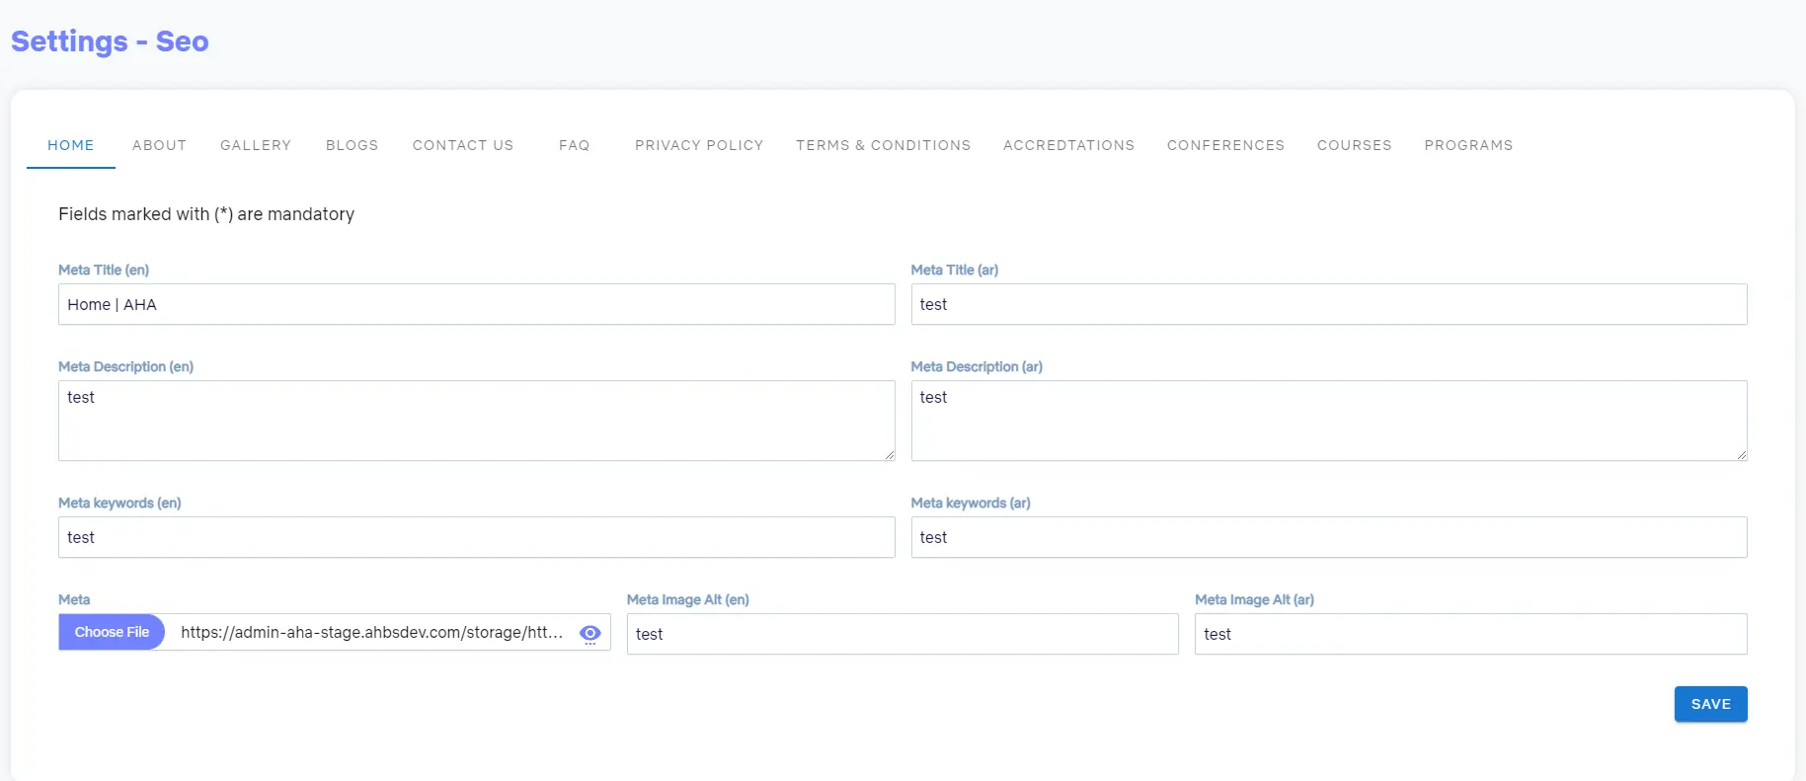Click the Save button

point(1710,704)
